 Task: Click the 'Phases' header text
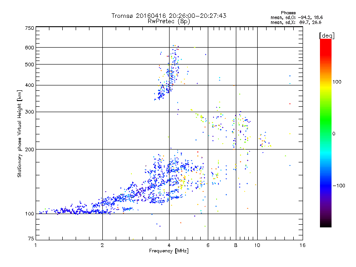point(288,13)
